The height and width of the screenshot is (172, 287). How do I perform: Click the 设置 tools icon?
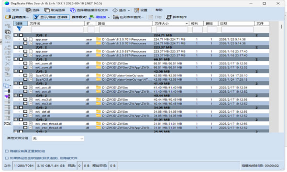coord(136,10)
